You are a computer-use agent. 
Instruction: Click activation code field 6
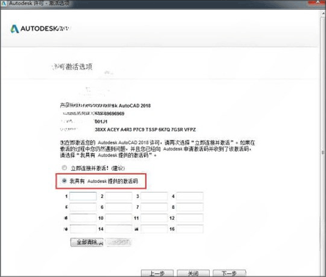[118, 207]
